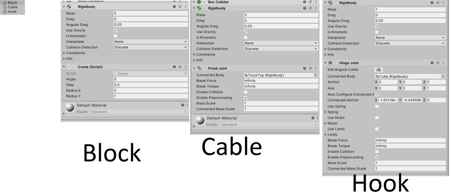
Task: Toggle Enable Collision in Cable's Fixed Joint
Action: (x=246, y=92)
